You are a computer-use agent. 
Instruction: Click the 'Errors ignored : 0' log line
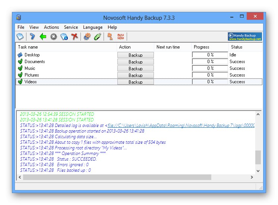point(54,165)
